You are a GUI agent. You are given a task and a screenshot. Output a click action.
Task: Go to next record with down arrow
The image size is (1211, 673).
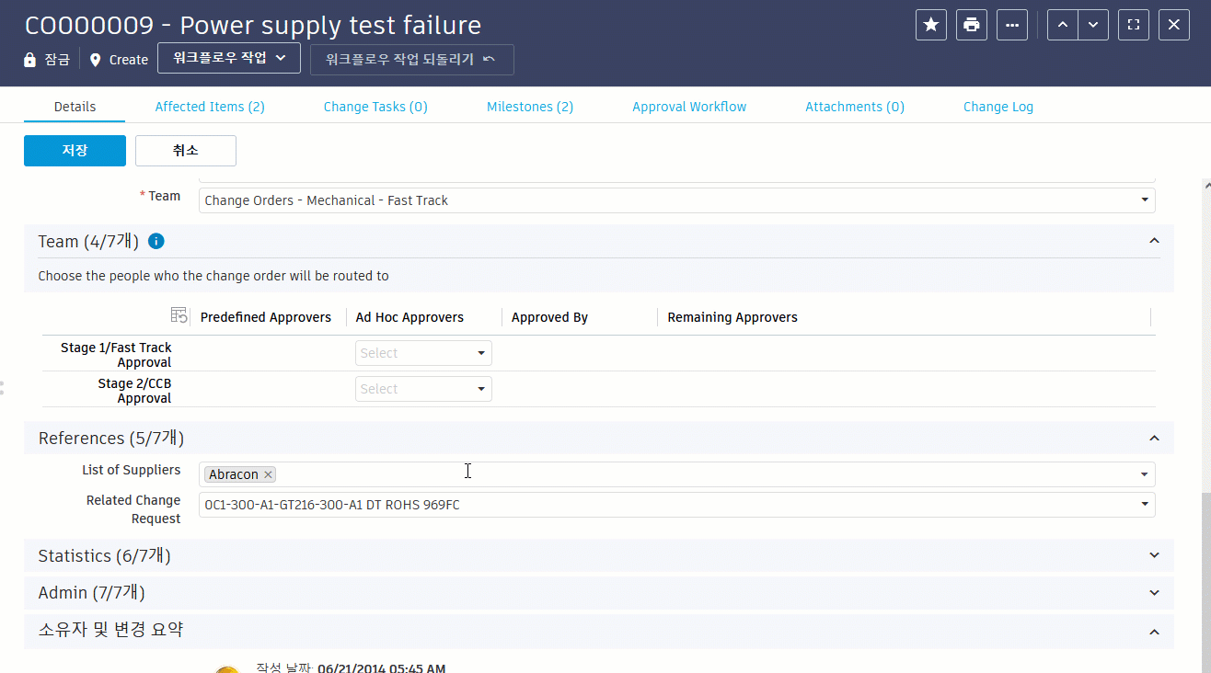coord(1092,25)
